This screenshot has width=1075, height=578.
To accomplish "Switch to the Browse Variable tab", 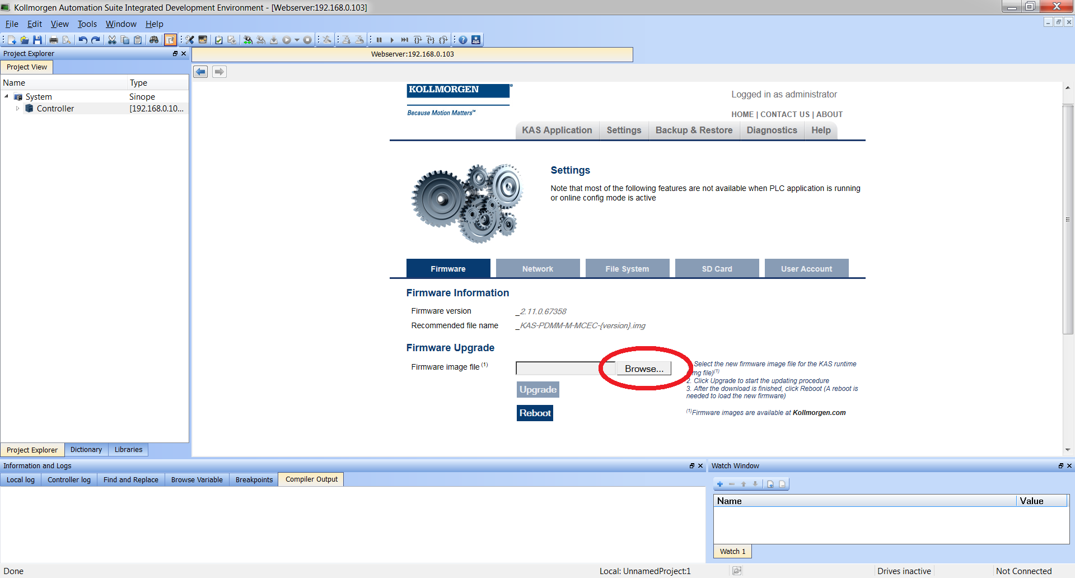I will [x=197, y=480].
